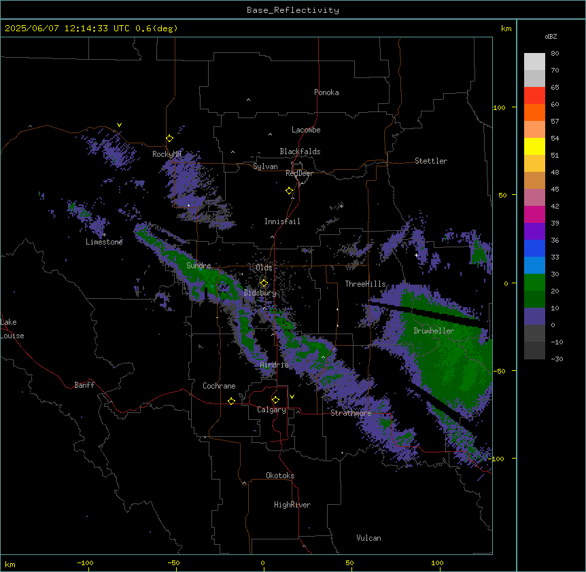Image resolution: width=586 pixels, height=572 pixels.
Task: Click the Lake Louise label at left edge
Action: (x=12, y=329)
